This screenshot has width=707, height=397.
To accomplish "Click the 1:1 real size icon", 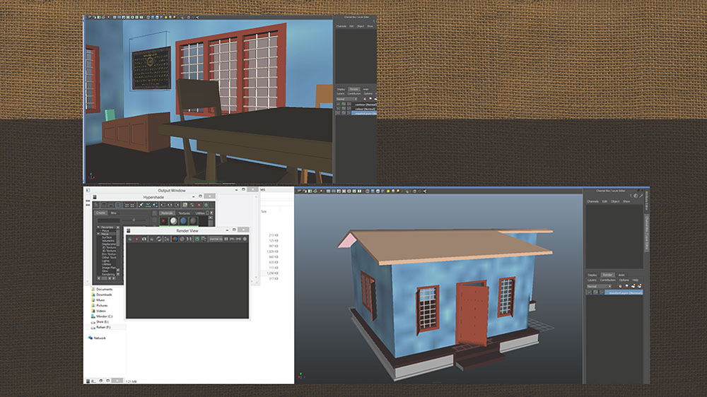I will [x=189, y=239].
